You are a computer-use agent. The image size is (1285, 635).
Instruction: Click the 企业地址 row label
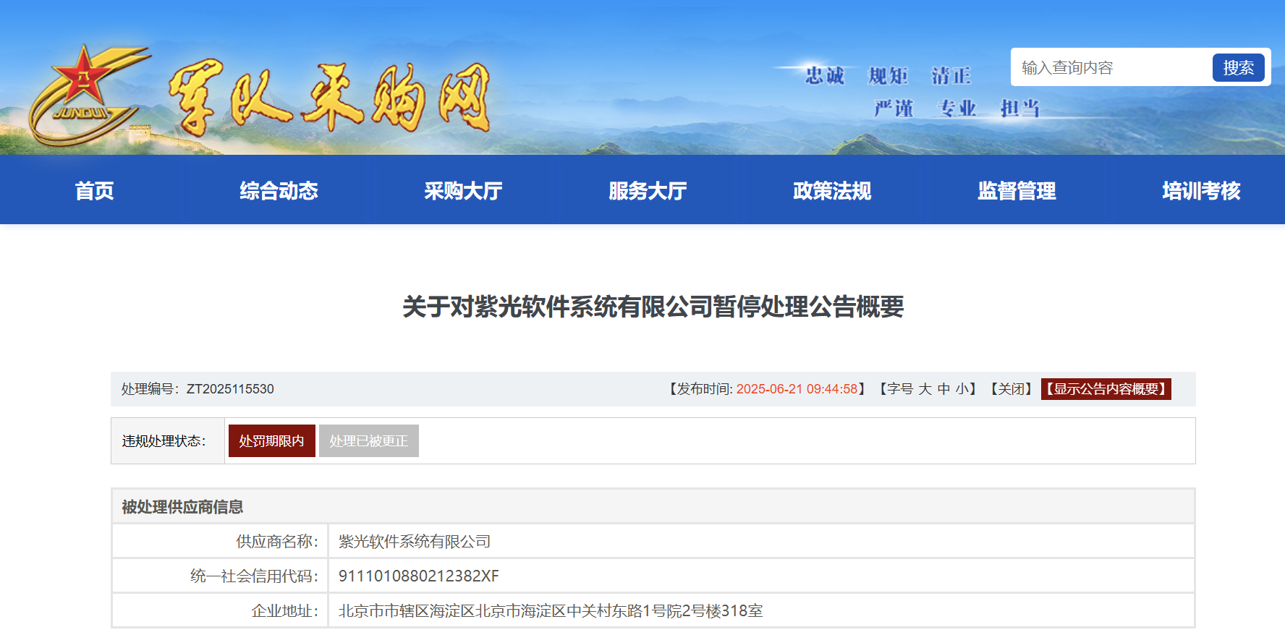285,611
